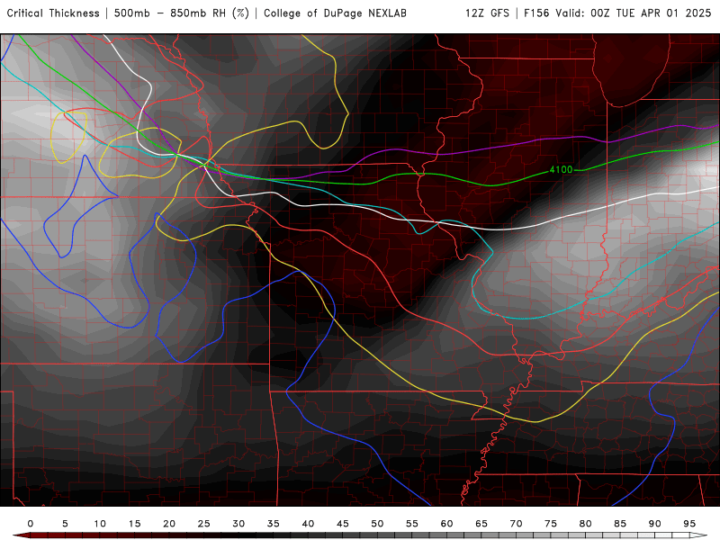Click the "15" colorbar tick label
The image size is (720, 540).
pos(134,524)
